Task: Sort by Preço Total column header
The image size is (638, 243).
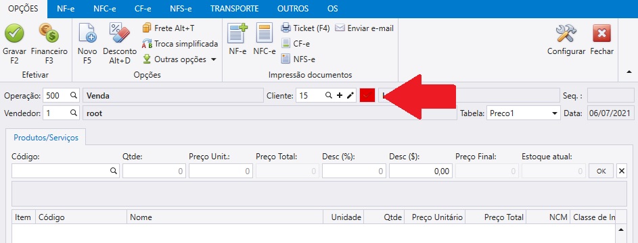Action: coord(496,217)
